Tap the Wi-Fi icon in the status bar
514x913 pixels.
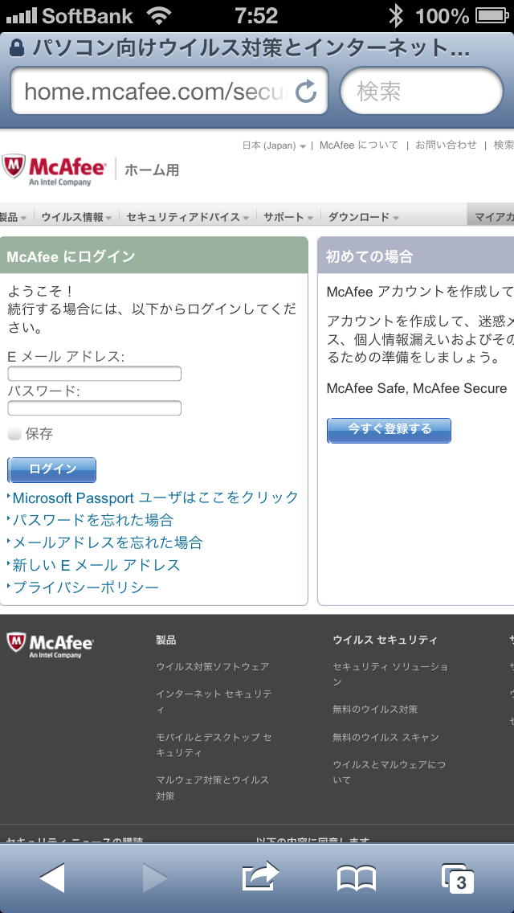coord(159,16)
